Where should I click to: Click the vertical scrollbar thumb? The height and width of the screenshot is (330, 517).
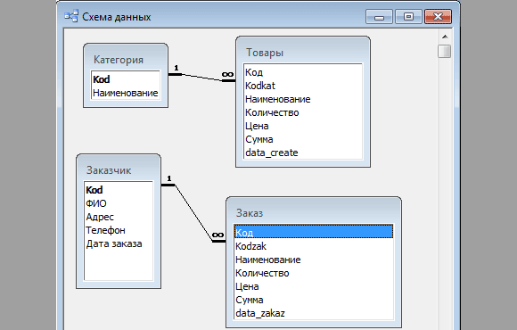[445, 52]
